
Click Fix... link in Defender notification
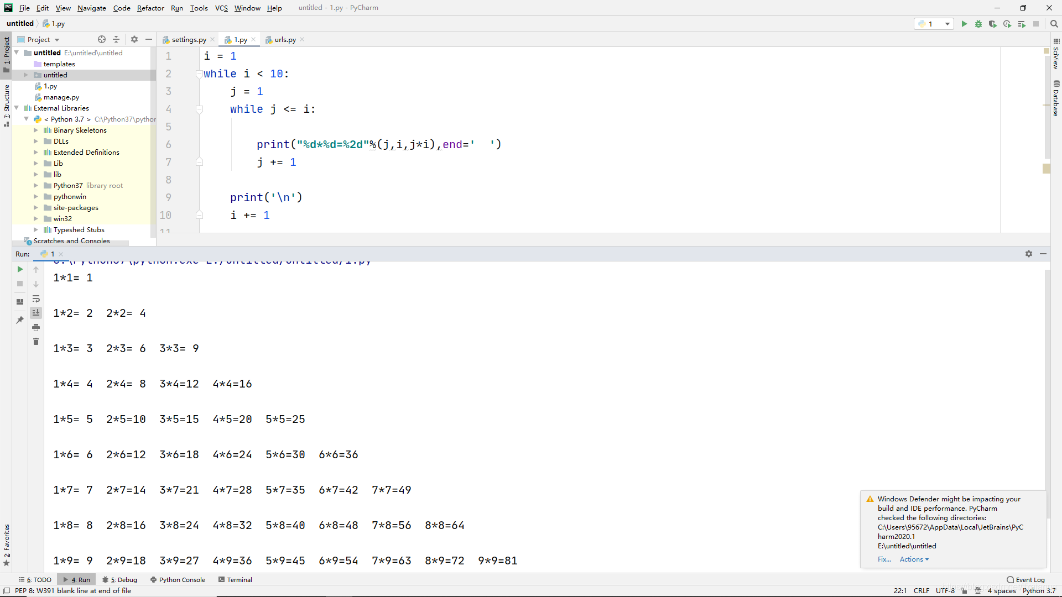coord(884,559)
